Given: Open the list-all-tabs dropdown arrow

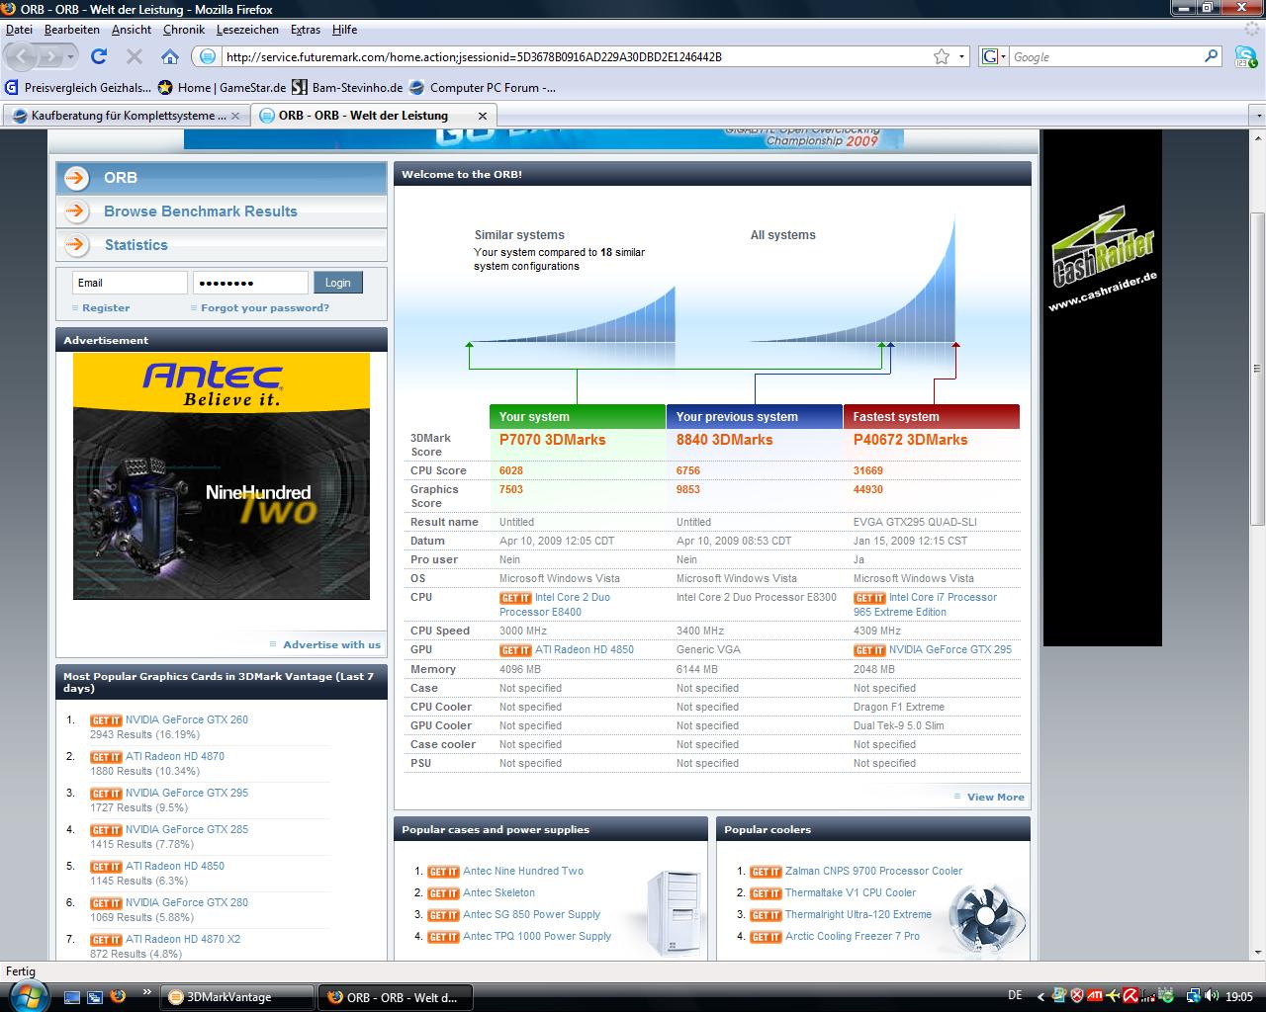Looking at the screenshot, I should (x=1258, y=116).
